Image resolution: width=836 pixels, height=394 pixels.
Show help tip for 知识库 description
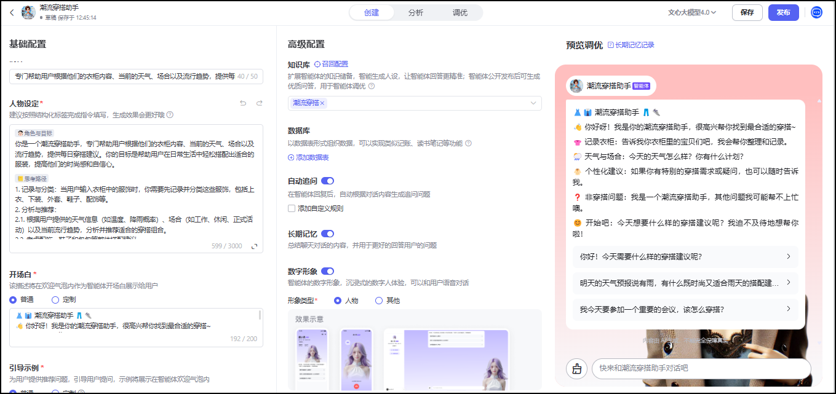pyautogui.click(x=372, y=86)
